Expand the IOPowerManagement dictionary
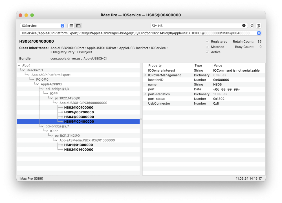 [x=145, y=75]
